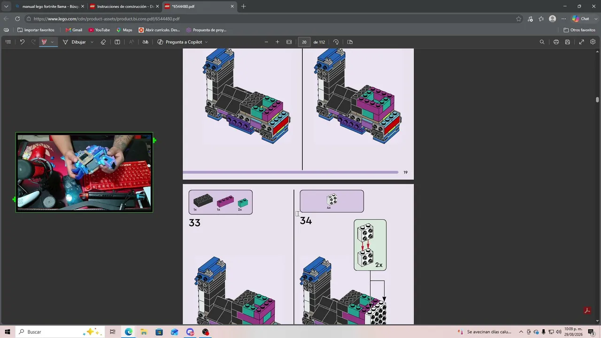The height and width of the screenshot is (338, 601).
Task: Open Propuesta de proy bookmark
Action: (x=206, y=30)
